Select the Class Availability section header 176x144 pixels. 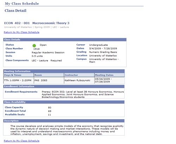pos(64,102)
